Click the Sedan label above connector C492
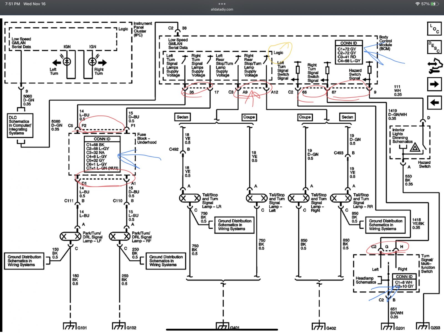The height and width of the screenshot is (333, 444). click(182, 117)
